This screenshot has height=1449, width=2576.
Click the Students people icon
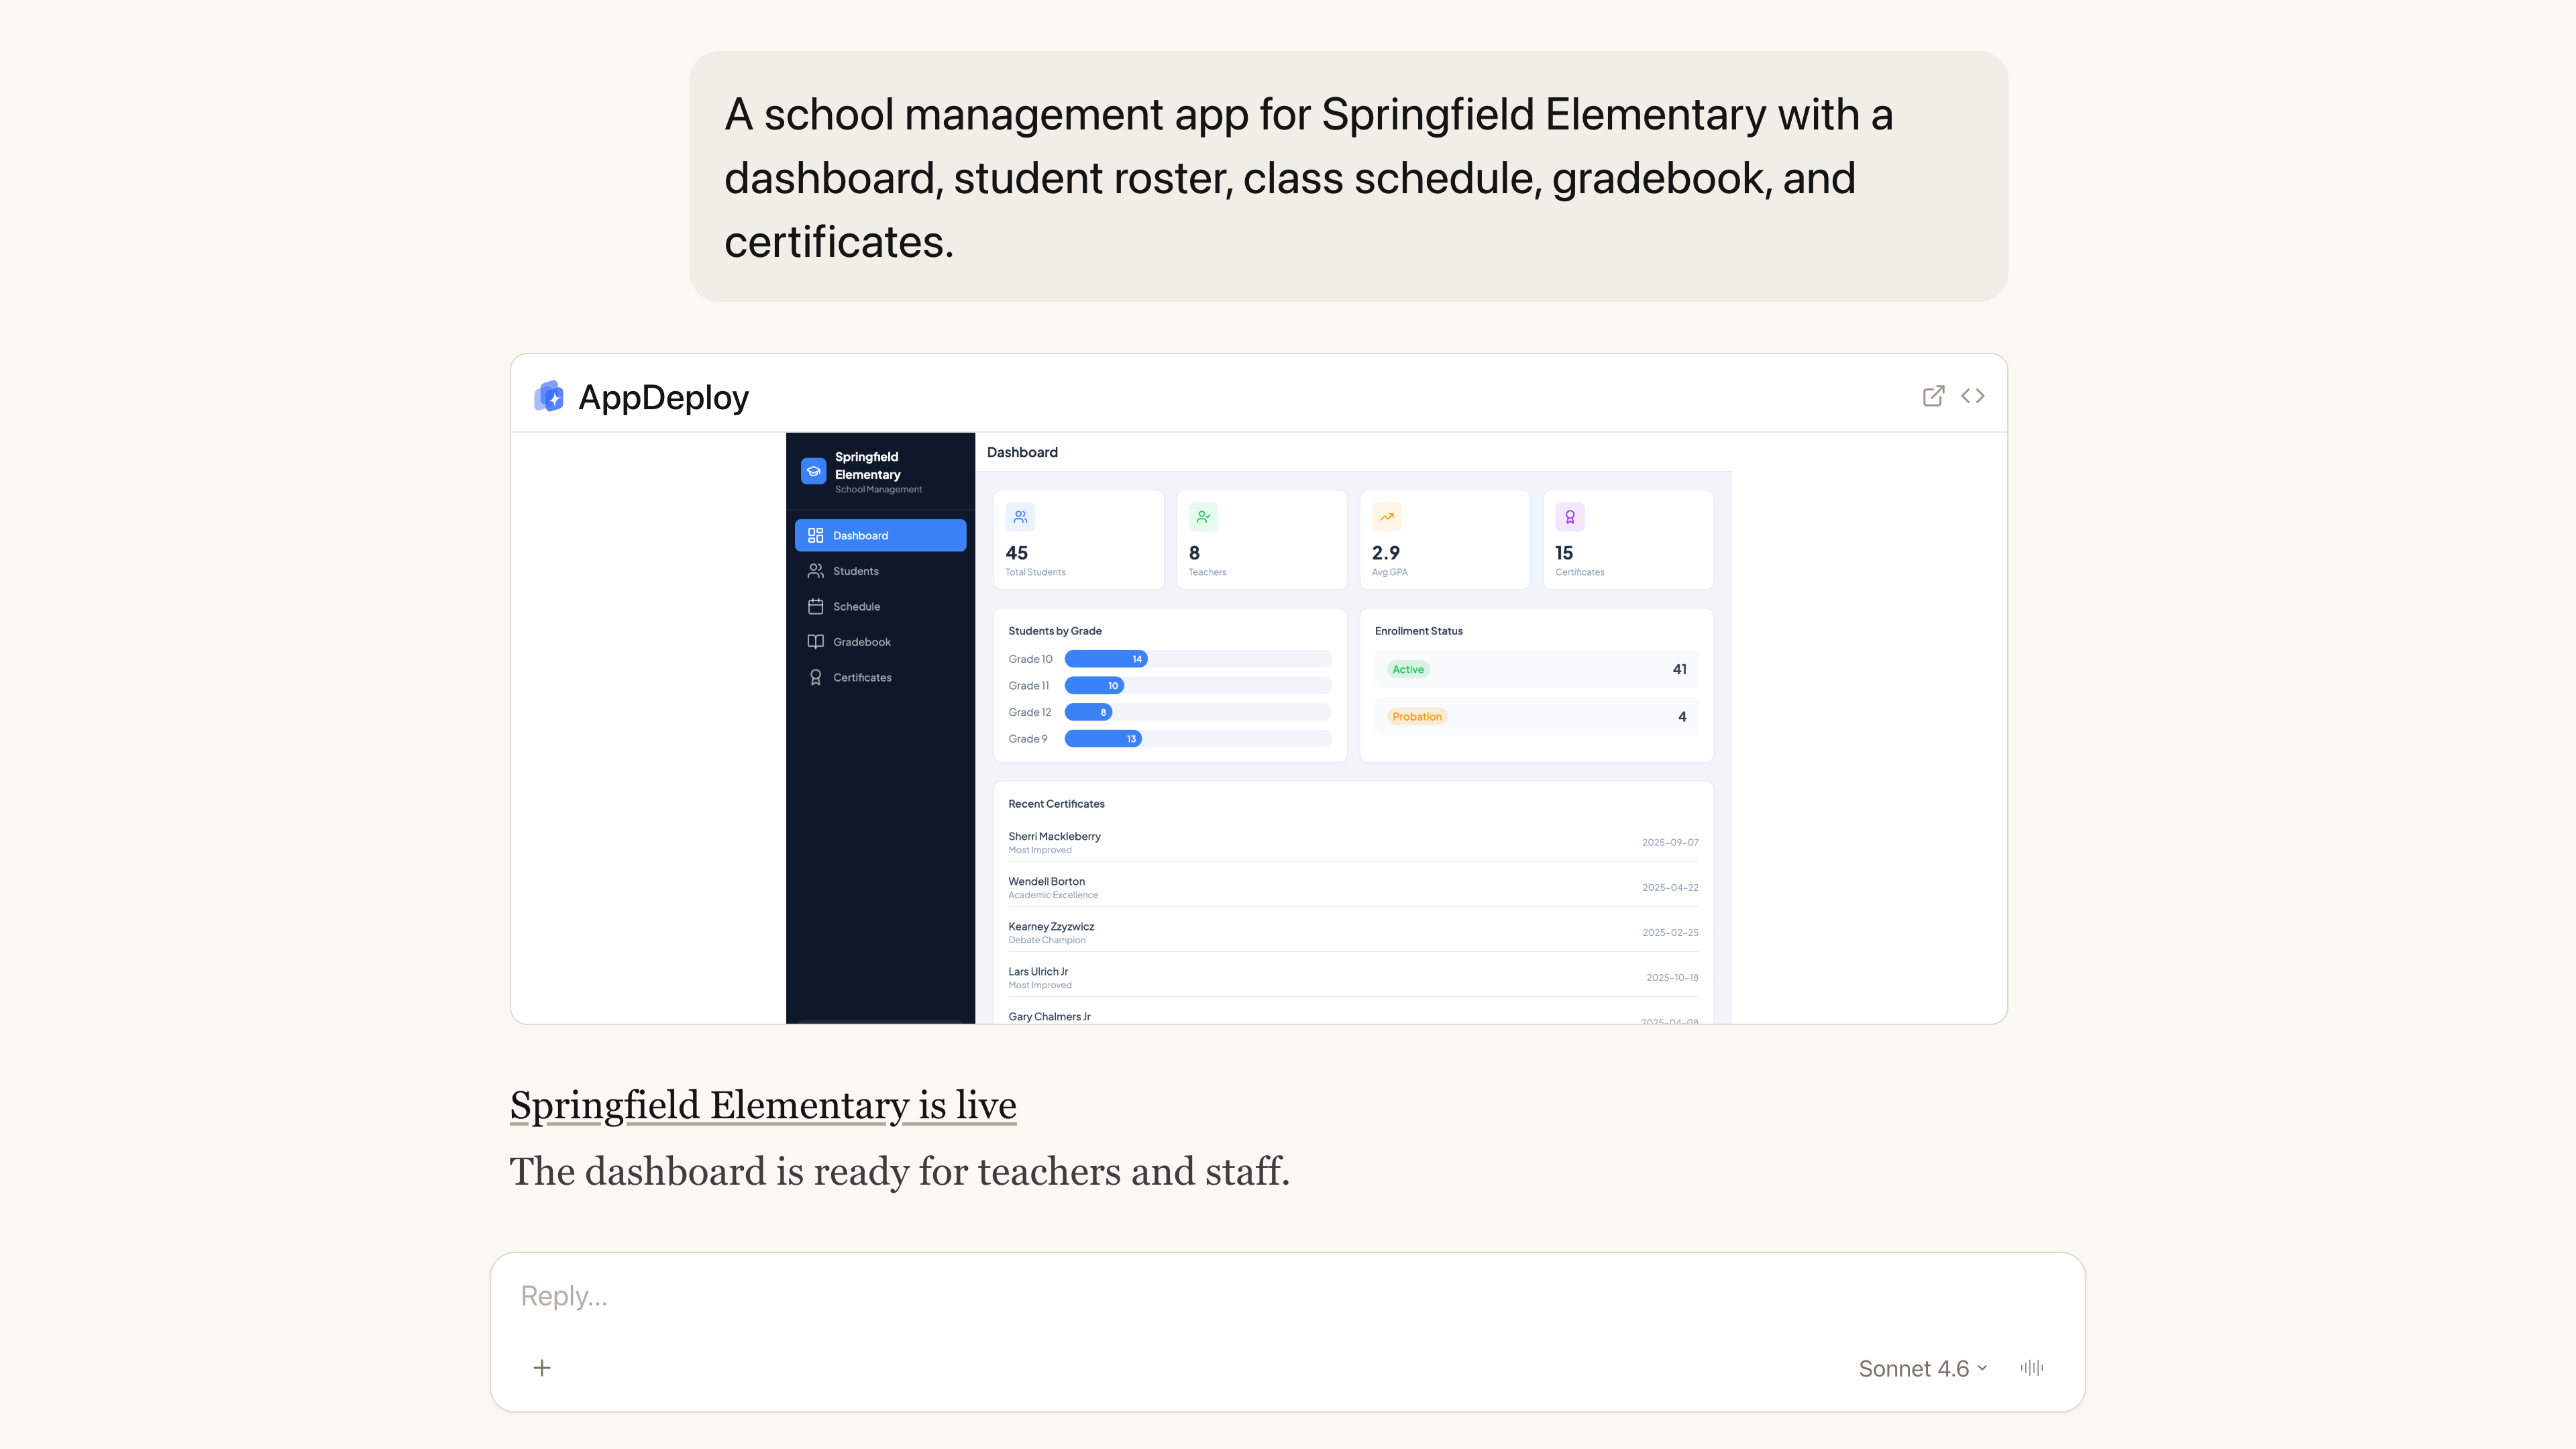coord(815,571)
